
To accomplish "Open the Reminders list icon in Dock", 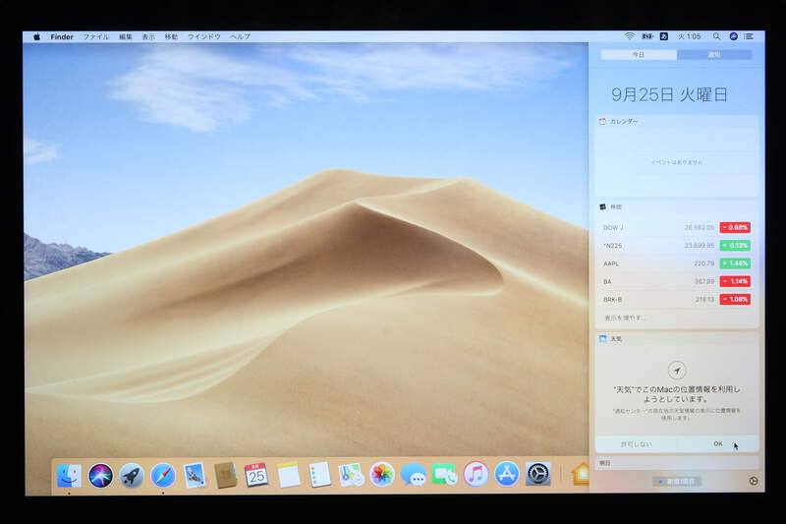I will [319, 475].
